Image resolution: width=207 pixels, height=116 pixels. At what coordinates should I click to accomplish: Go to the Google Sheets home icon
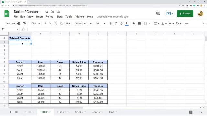tap(7, 14)
